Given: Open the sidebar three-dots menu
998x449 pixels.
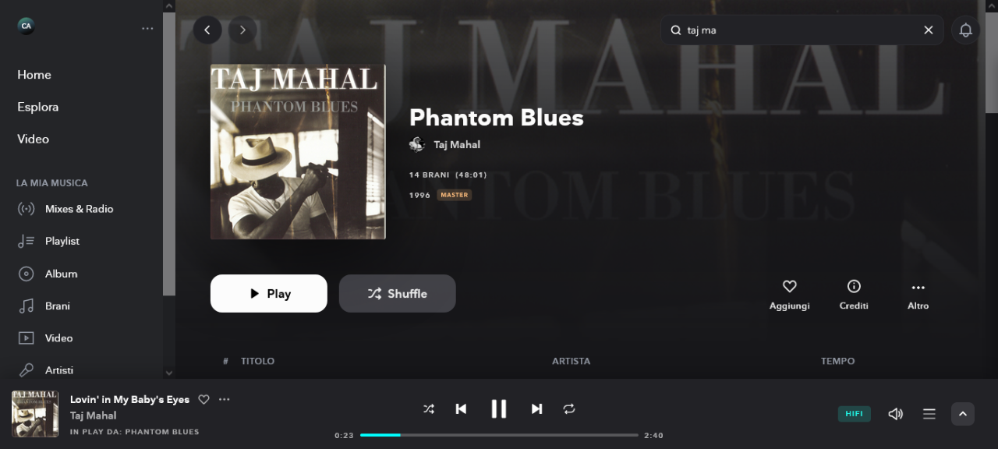Looking at the screenshot, I should pyautogui.click(x=147, y=28).
